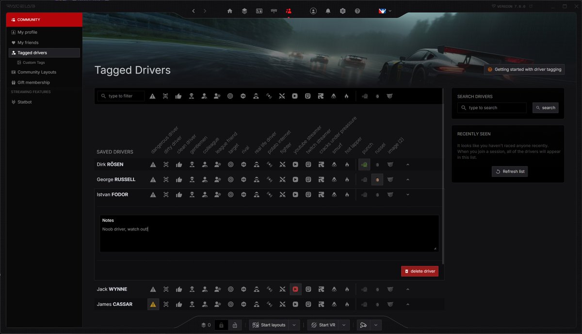Toggle YouTube streamer tag for Jack WYNNE
Screen dimensions: 582x334
pyautogui.click(x=295, y=289)
